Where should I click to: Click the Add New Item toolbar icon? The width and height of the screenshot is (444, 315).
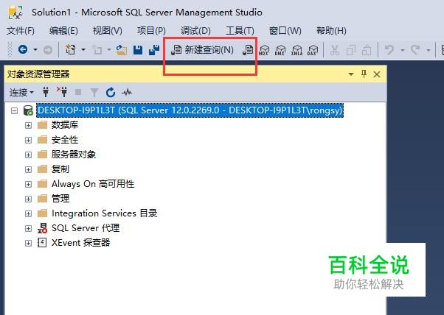(97, 50)
